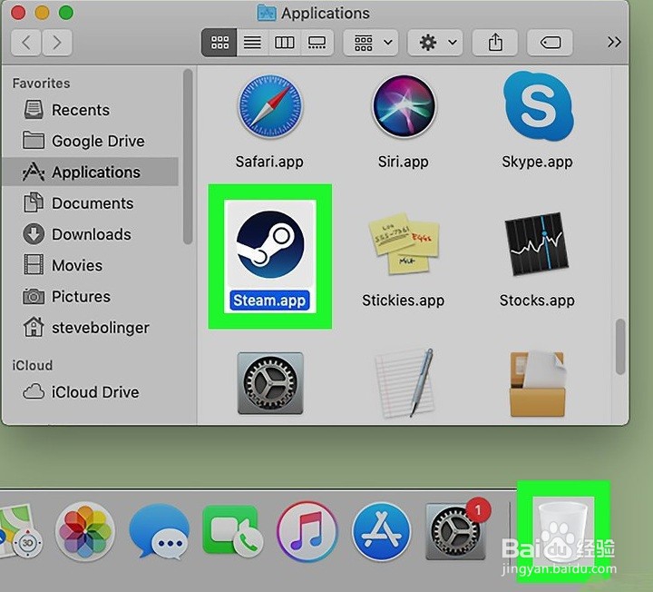Open Maps from the Dock
The image size is (653, 592).
pyautogui.click(x=20, y=531)
